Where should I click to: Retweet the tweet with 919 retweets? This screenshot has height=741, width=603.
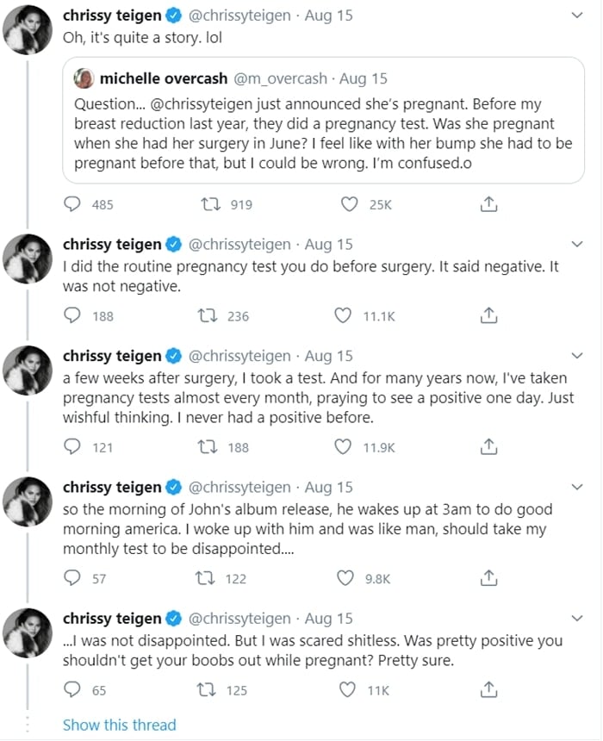(x=207, y=204)
